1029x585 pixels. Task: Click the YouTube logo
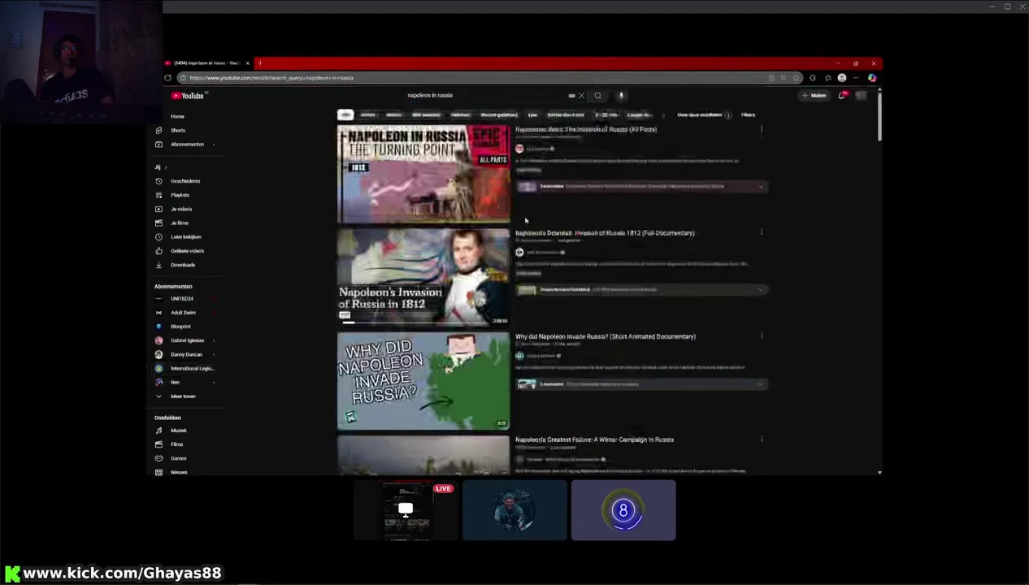[x=188, y=96]
